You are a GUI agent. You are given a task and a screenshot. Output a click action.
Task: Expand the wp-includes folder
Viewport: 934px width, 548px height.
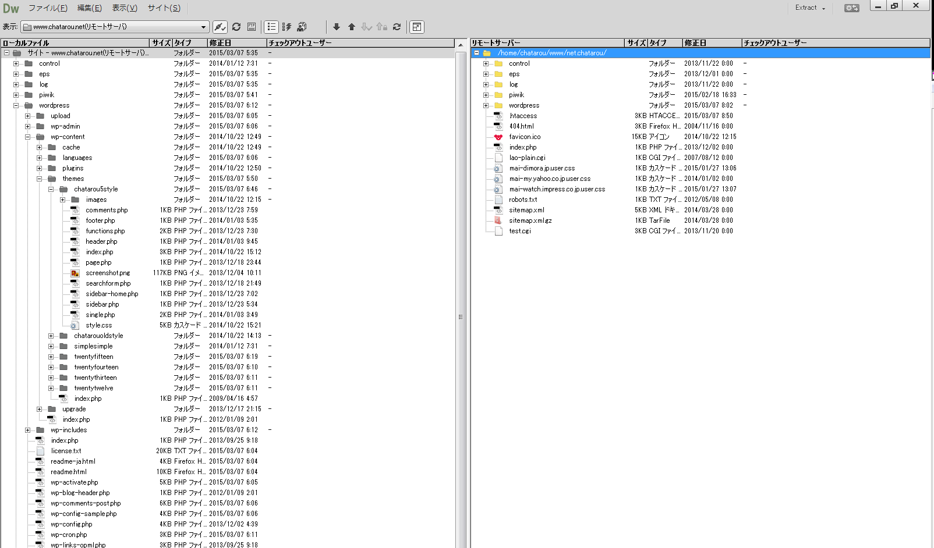(x=28, y=430)
